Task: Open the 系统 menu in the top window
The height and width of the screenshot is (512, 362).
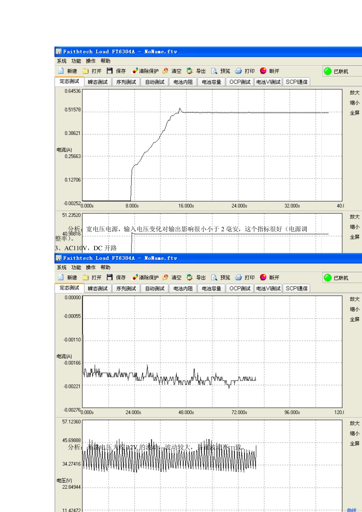Action: [62, 61]
